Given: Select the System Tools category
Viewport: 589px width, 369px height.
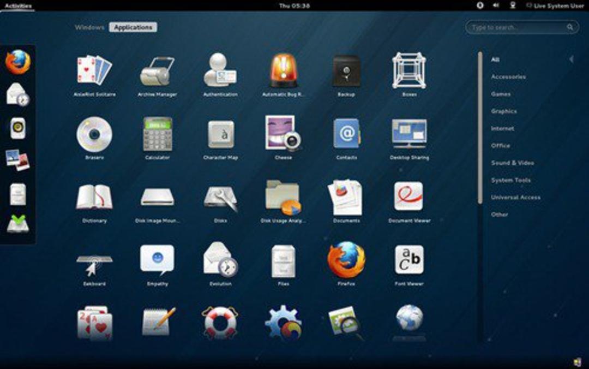Looking at the screenshot, I should (510, 180).
